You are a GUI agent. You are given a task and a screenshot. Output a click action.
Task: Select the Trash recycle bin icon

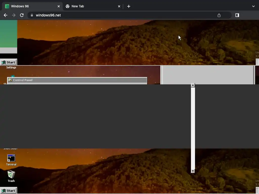[x=11, y=174]
